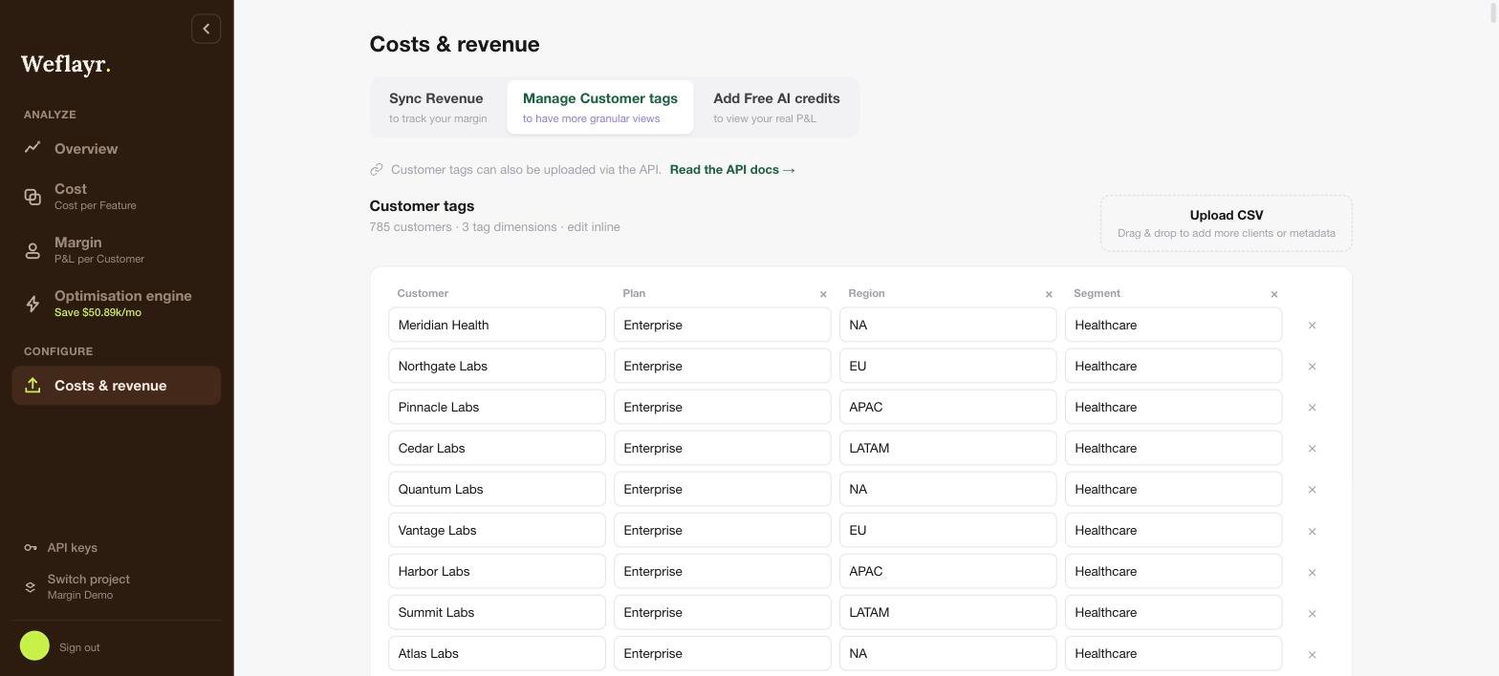
Task: Delete the Meridian Health row
Action: click(1312, 326)
